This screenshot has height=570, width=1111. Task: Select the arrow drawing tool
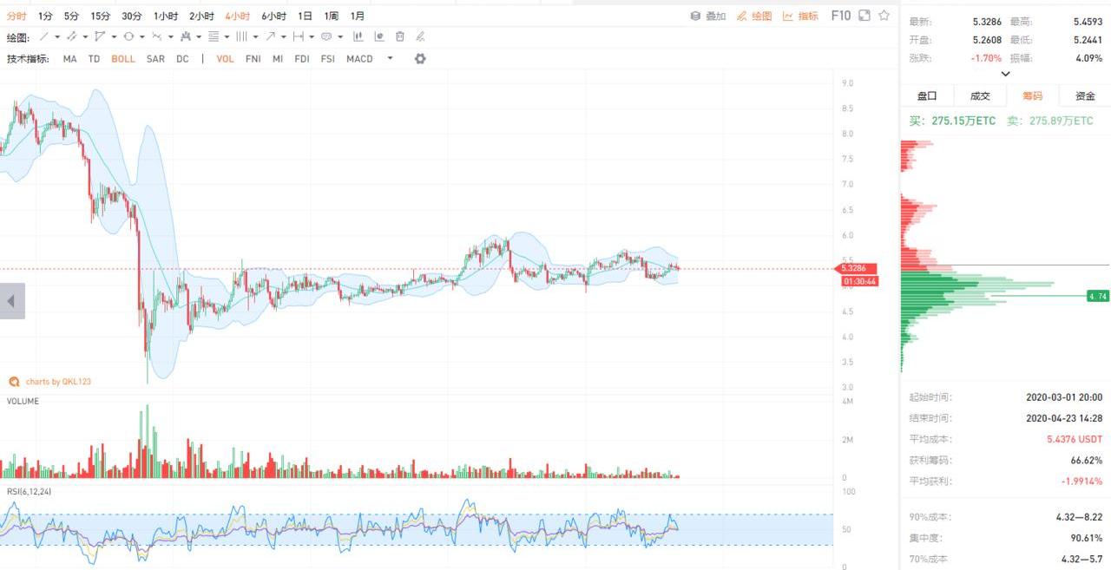(271, 36)
